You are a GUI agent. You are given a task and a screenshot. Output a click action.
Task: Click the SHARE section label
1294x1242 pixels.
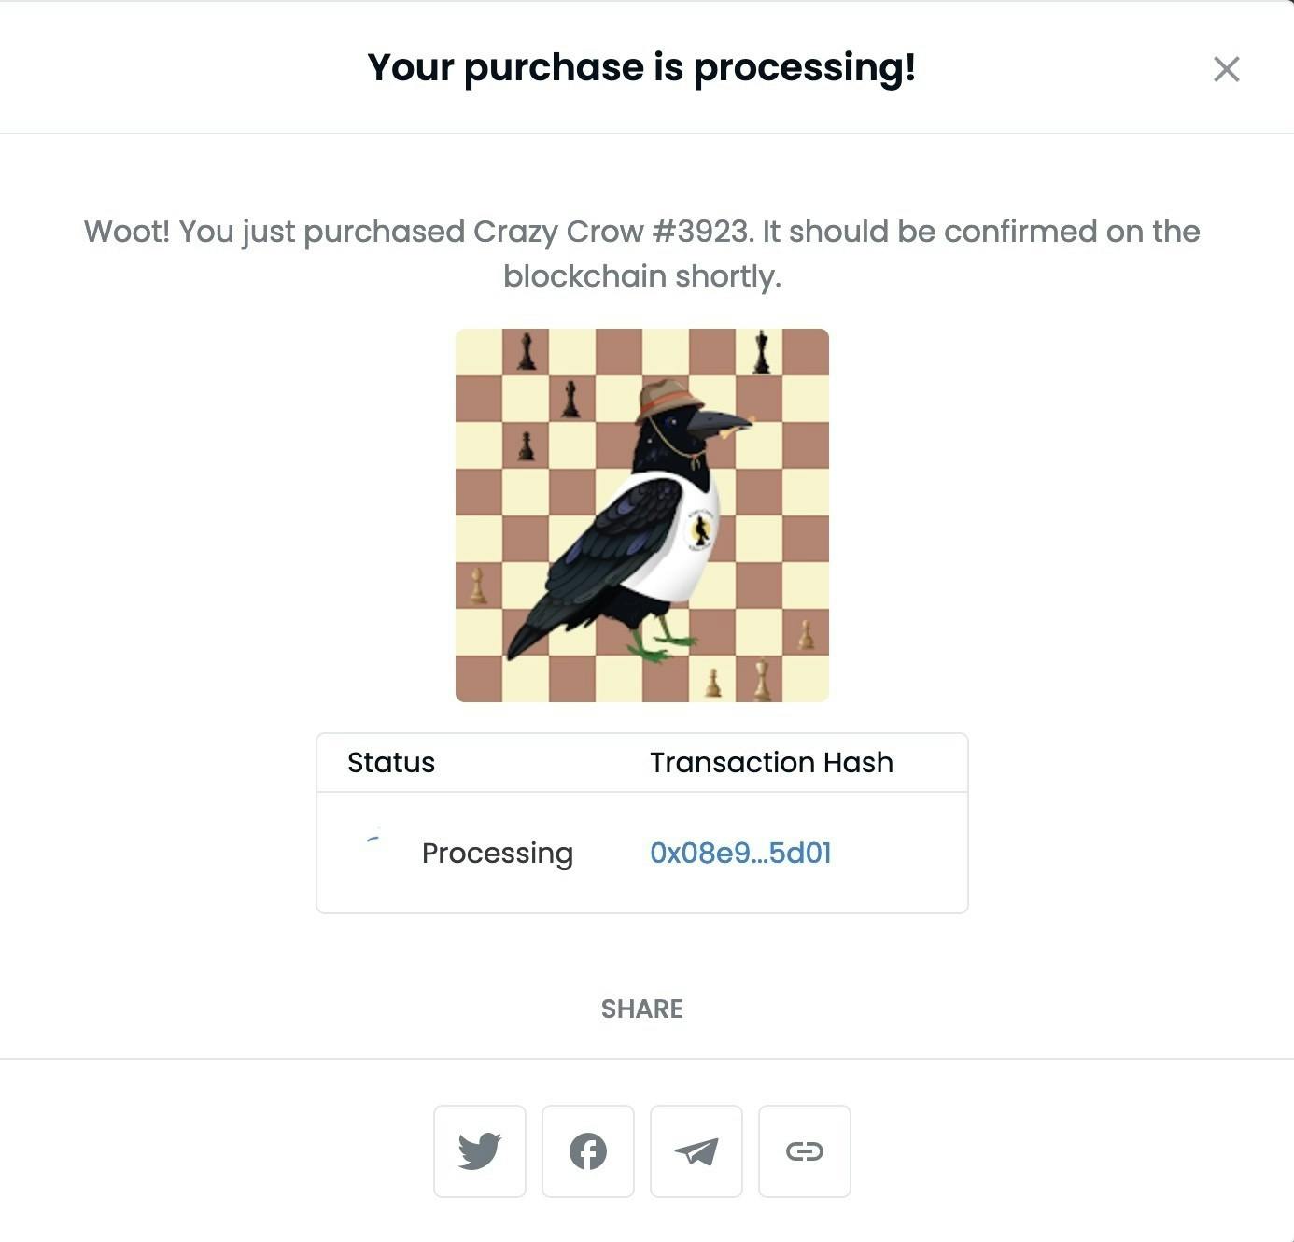point(642,1009)
